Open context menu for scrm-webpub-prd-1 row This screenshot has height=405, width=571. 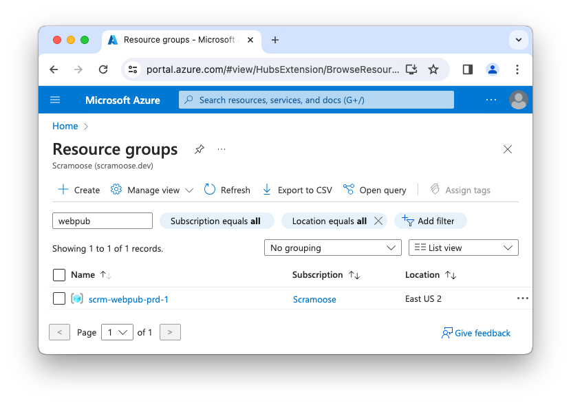click(523, 298)
